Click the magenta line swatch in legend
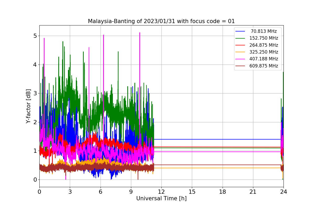Viewport: 315px width, 210px height. pos(240,59)
